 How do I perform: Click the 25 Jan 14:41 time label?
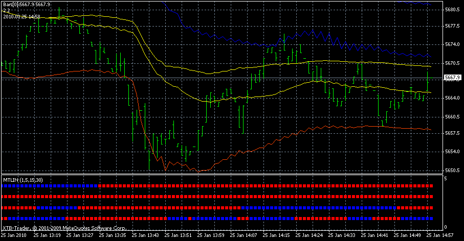(374, 235)
